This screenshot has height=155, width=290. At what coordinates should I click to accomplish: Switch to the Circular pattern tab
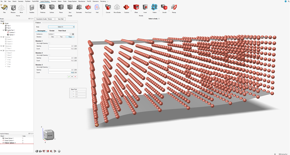[52, 30]
